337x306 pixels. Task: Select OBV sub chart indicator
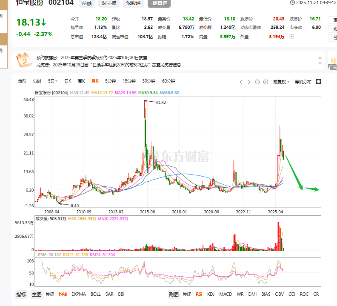[x=279, y=294]
